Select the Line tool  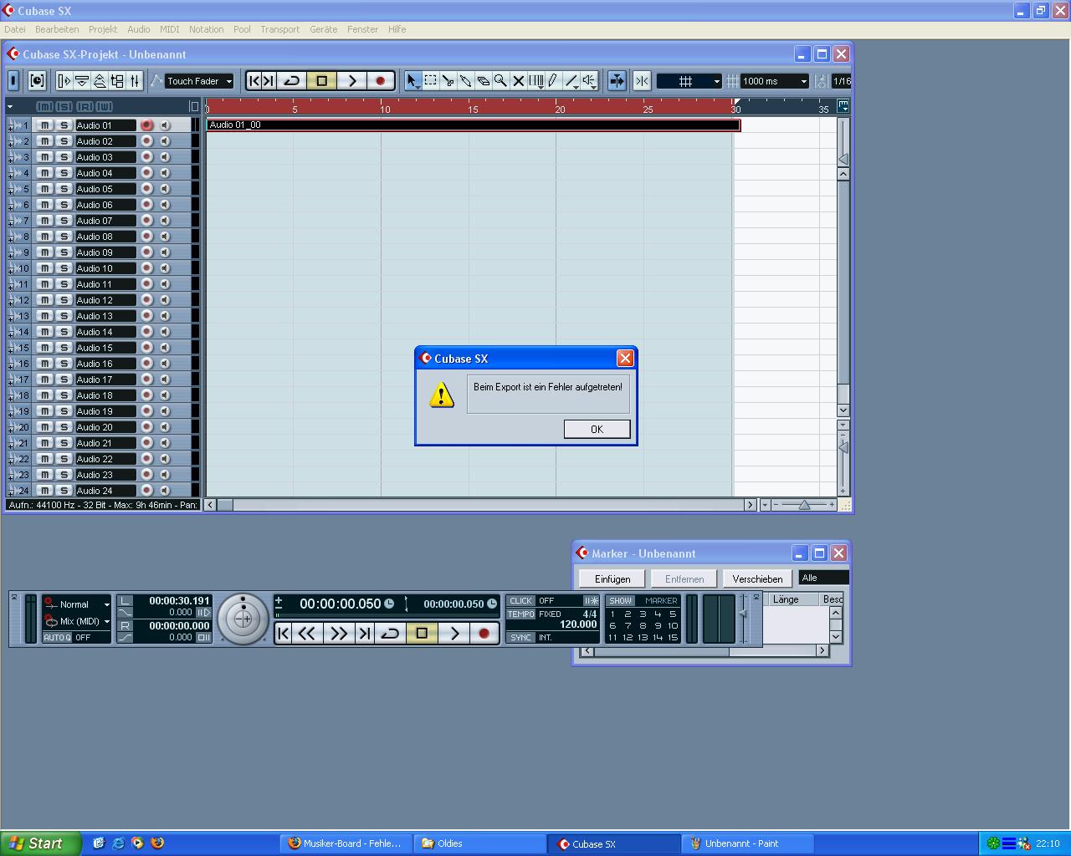tap(571, 81)
